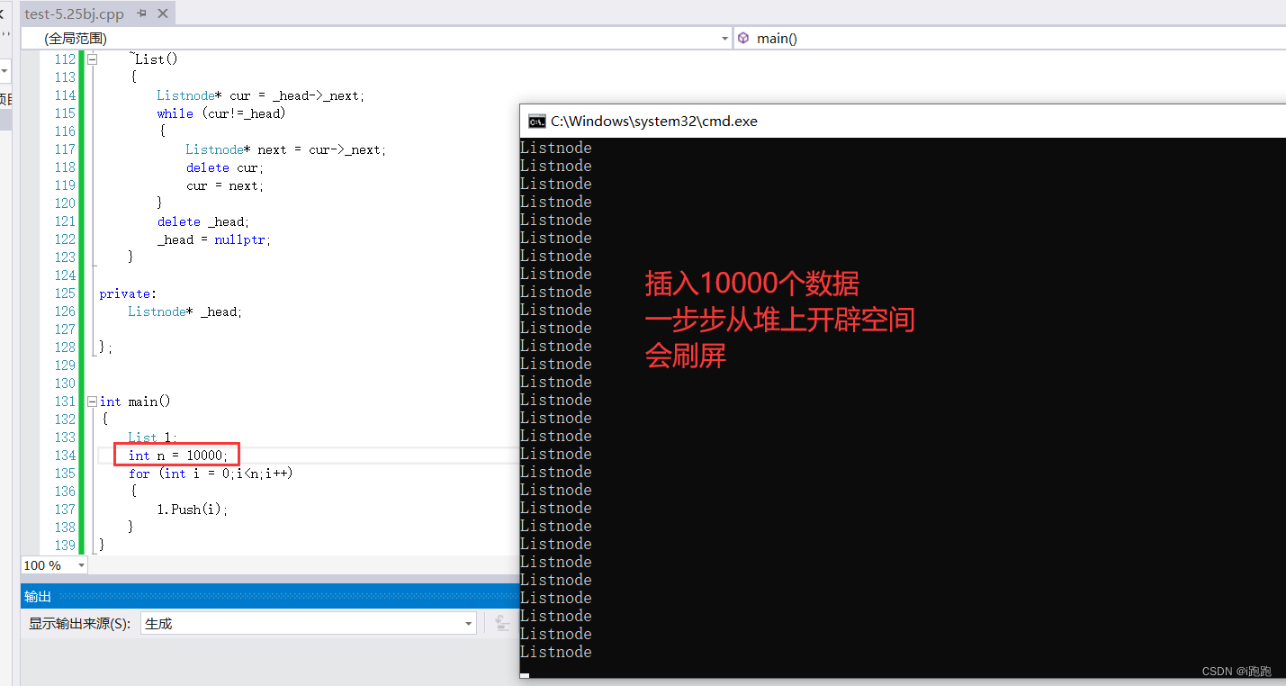Open the (全局范围) scope dropdown
1286x686 pixels.
377,38
